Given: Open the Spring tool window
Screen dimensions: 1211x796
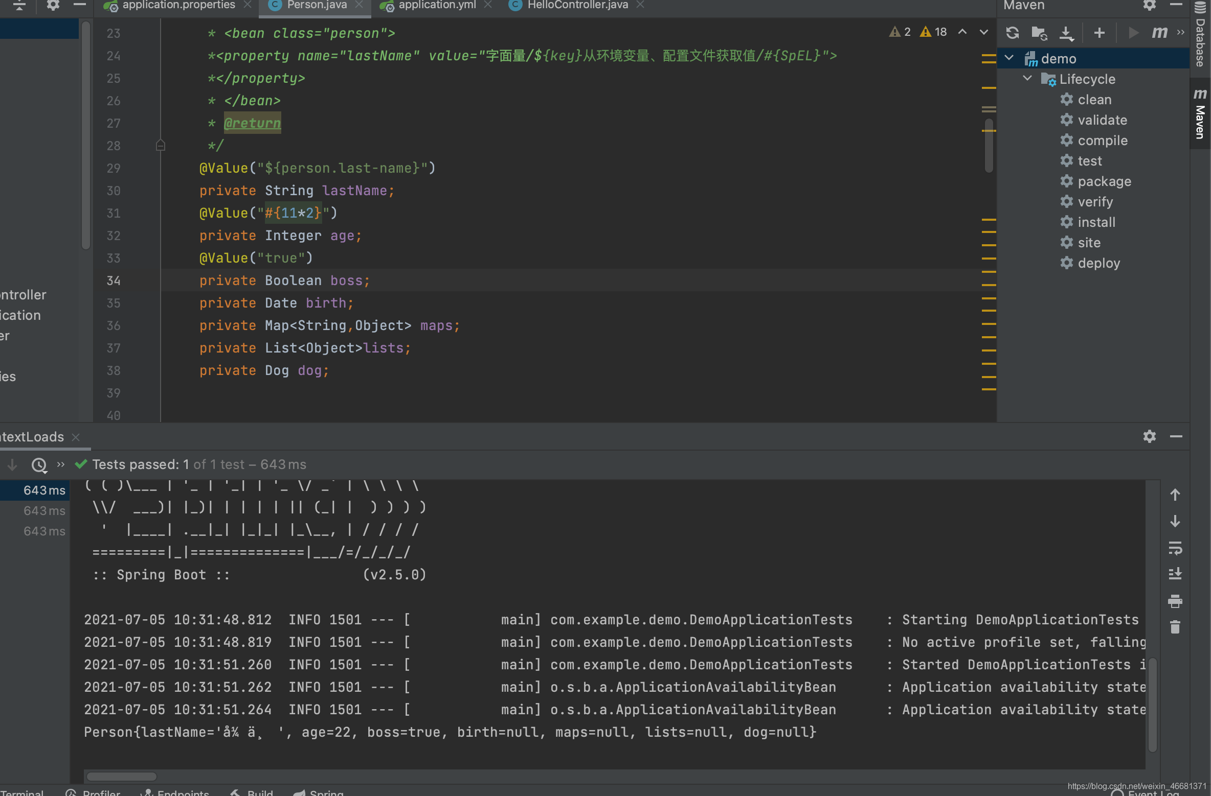Looking at the screenshot, I should coord(318,792).
